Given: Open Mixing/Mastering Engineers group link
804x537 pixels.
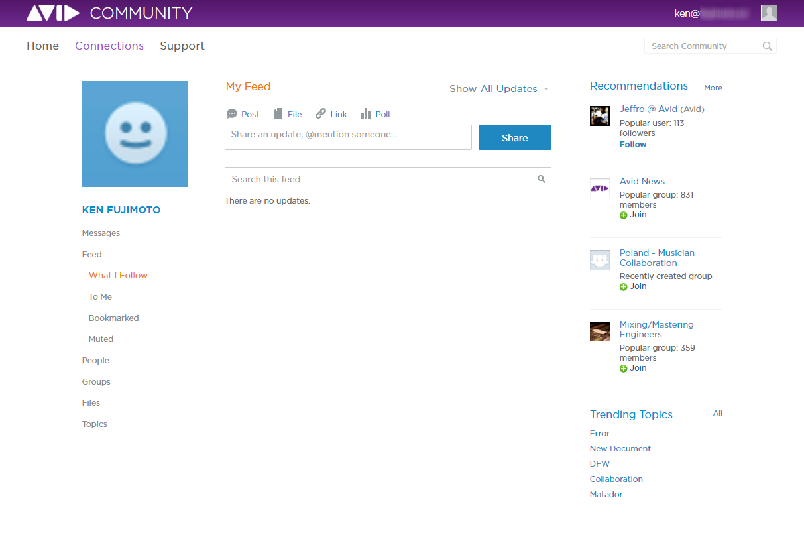Looking at the screenshot, I should click(657, 329).
